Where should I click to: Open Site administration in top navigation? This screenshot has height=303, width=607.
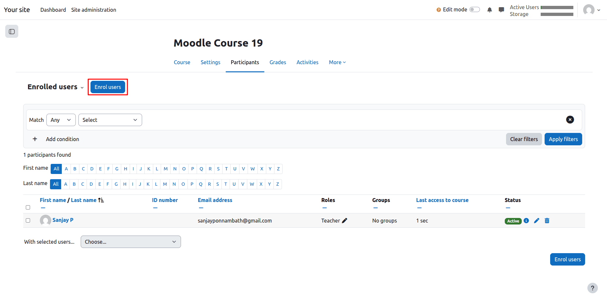(94, 10)
